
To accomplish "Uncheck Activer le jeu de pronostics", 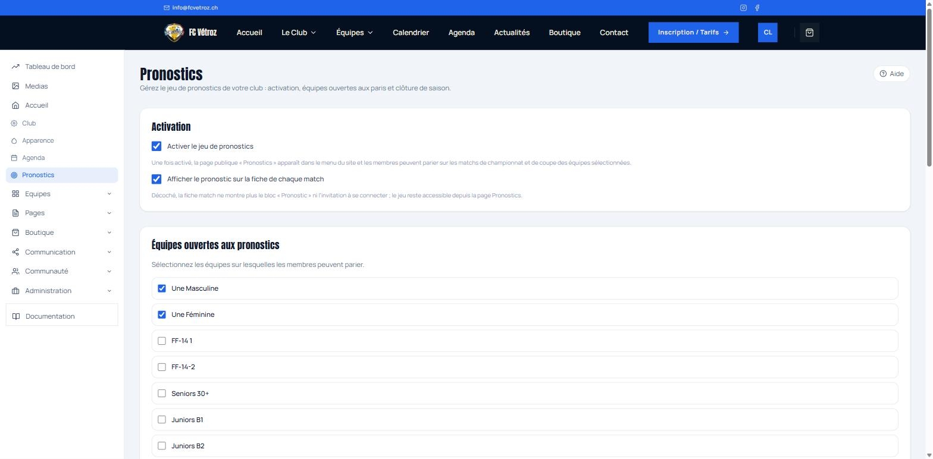I will pyautogui.click(x=156, y=146).
